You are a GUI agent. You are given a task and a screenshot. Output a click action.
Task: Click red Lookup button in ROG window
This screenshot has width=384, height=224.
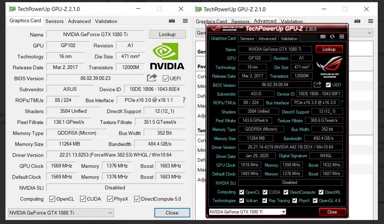329,49
